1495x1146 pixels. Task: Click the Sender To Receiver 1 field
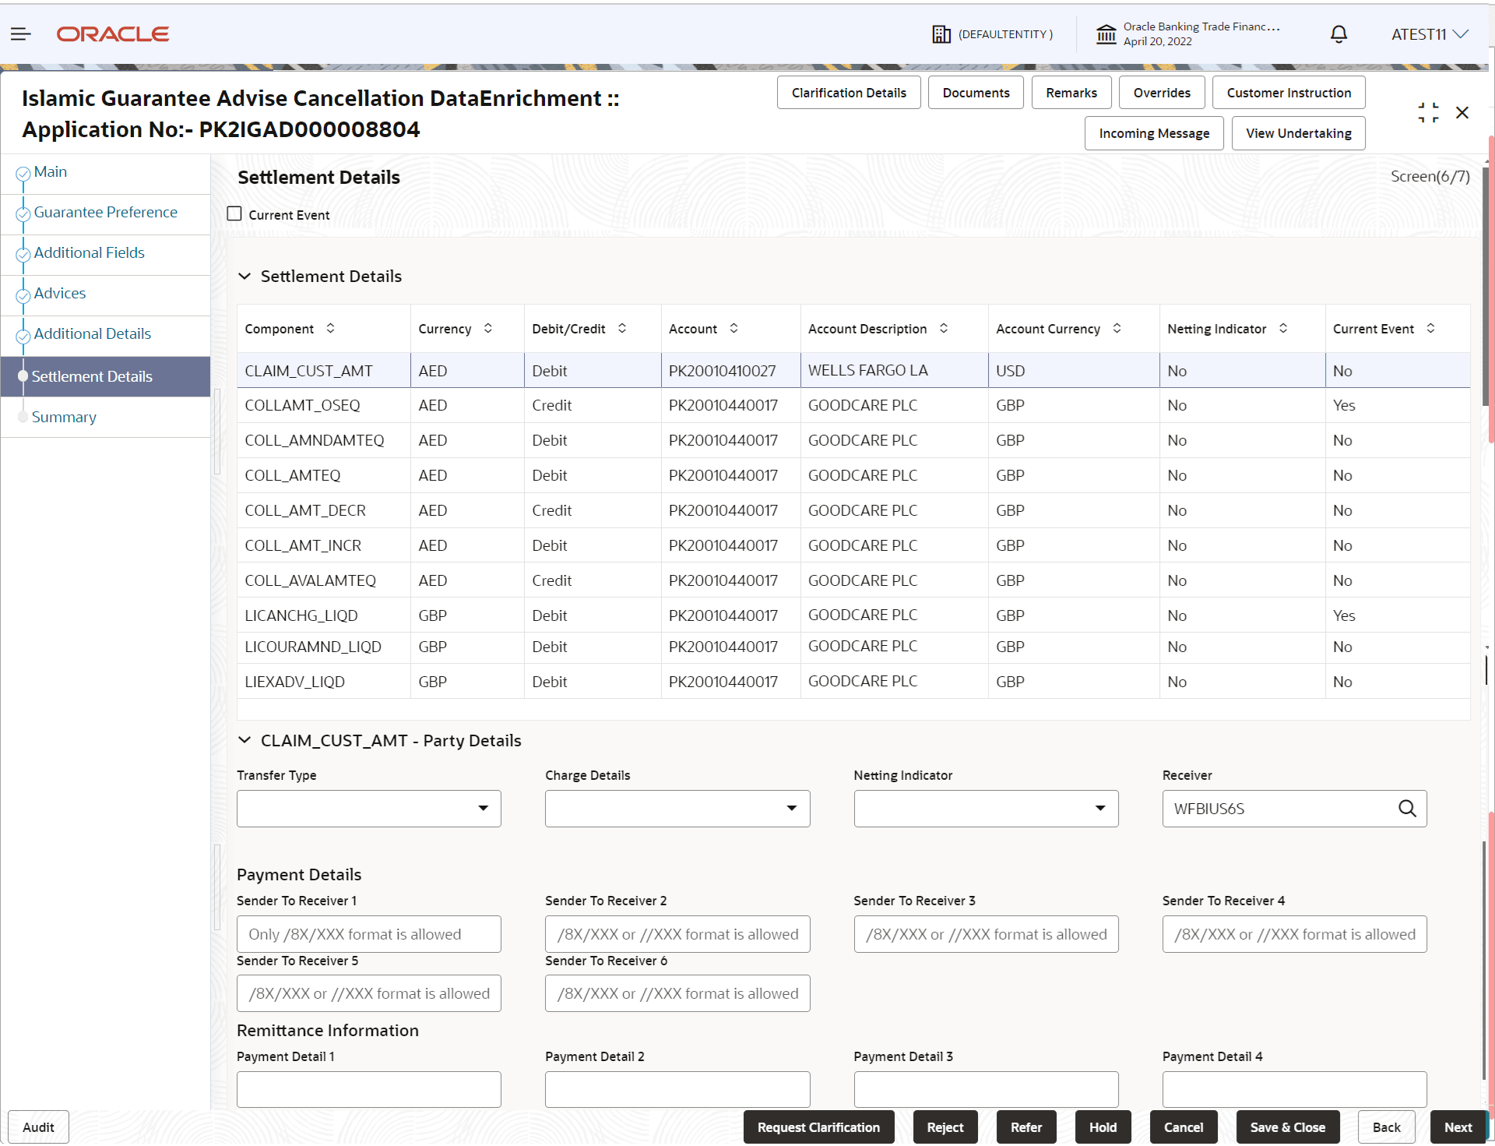369,934
